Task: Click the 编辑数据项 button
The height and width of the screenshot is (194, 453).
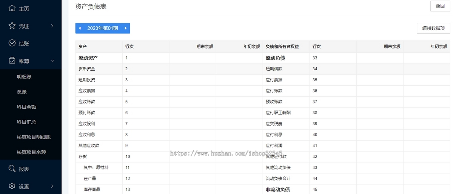Action: [x=433, y=28]
